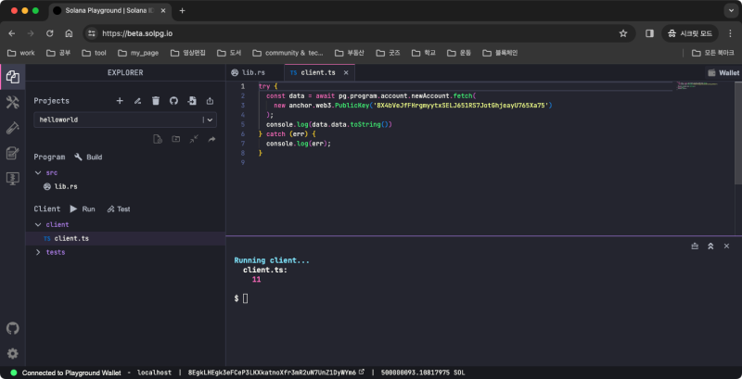The image size is (742, 379).
Task: Click the site info icon in address bar
Action: (92, 33)
